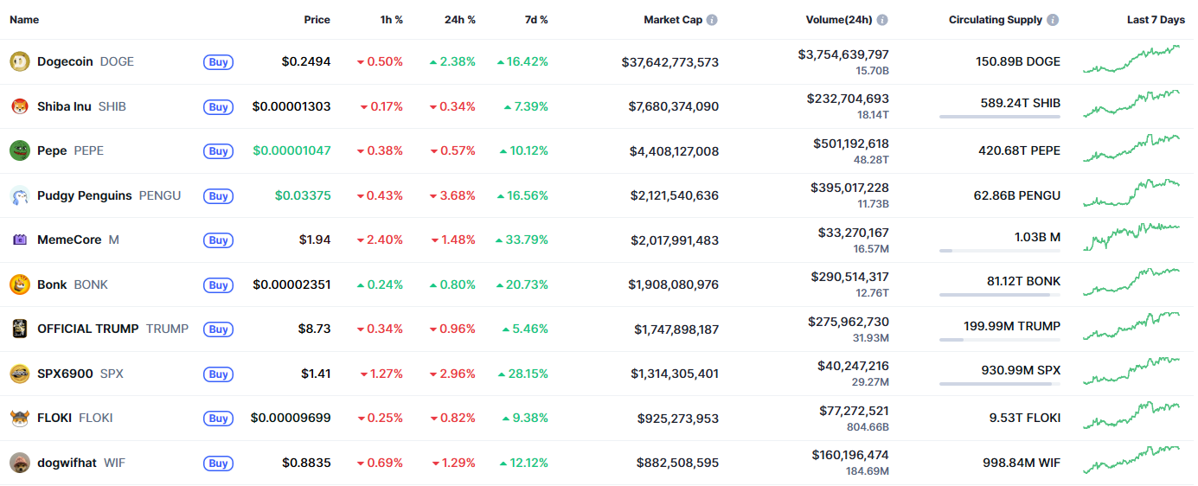The image size is (1198, 486).
Task: Sort by 7d % column header
Action: point(535,20)
